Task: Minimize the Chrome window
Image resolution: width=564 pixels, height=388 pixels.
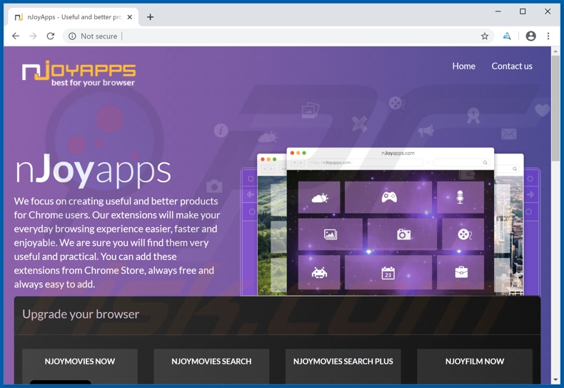Action: pos(498,11)
